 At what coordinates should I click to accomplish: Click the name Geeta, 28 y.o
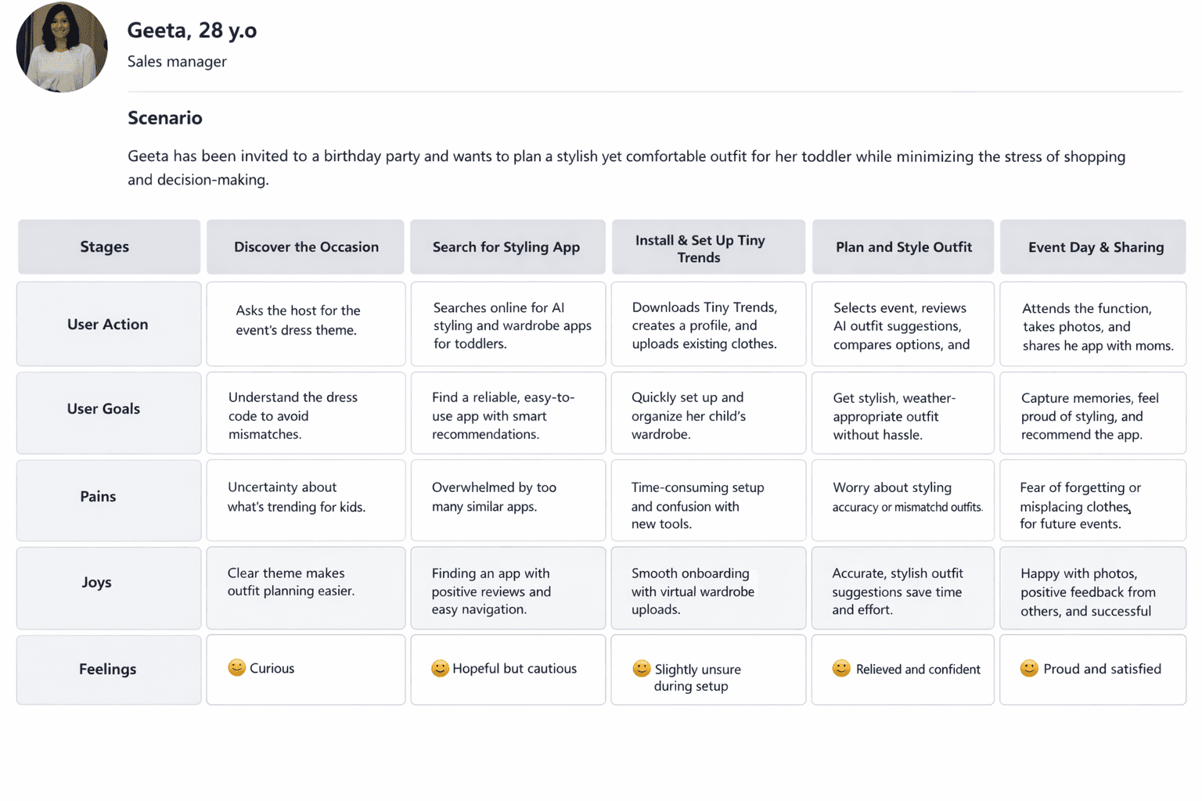pyautogui.click(x=192, y=31)
